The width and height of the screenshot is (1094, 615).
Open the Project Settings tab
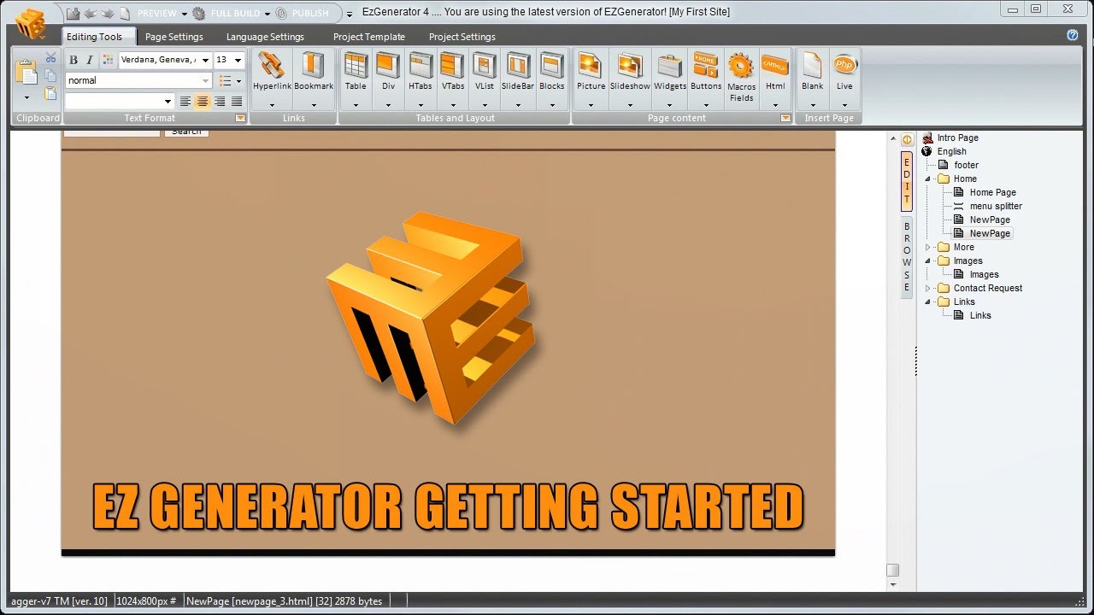point(462,37)
